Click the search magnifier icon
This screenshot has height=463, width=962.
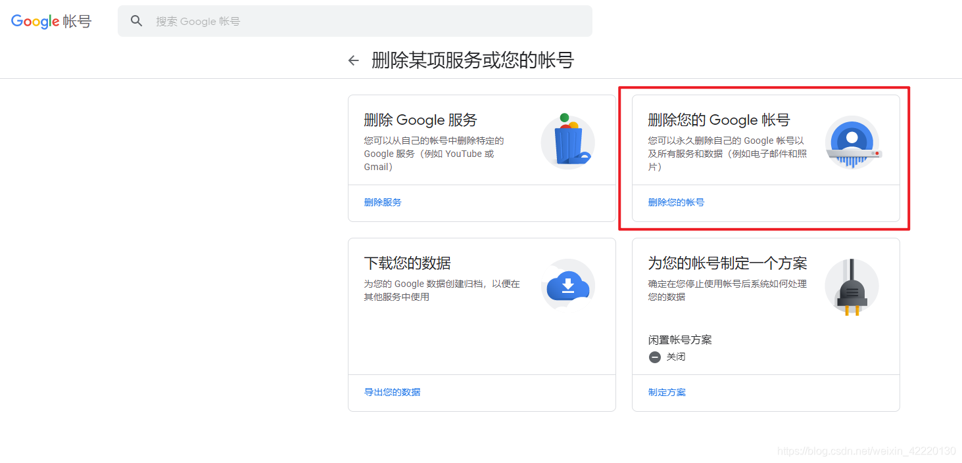pos(137,21)
